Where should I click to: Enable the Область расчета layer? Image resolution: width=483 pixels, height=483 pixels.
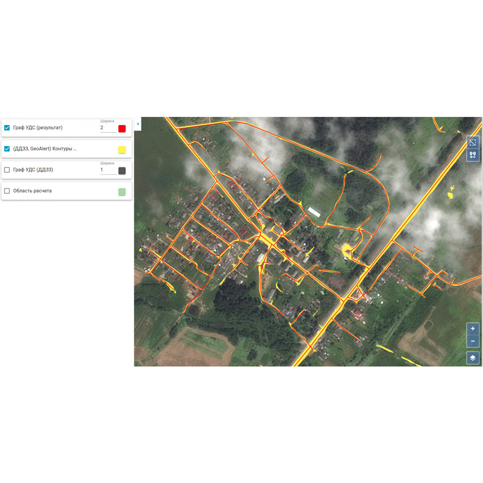pyautogui.click(x=7, y=191)
